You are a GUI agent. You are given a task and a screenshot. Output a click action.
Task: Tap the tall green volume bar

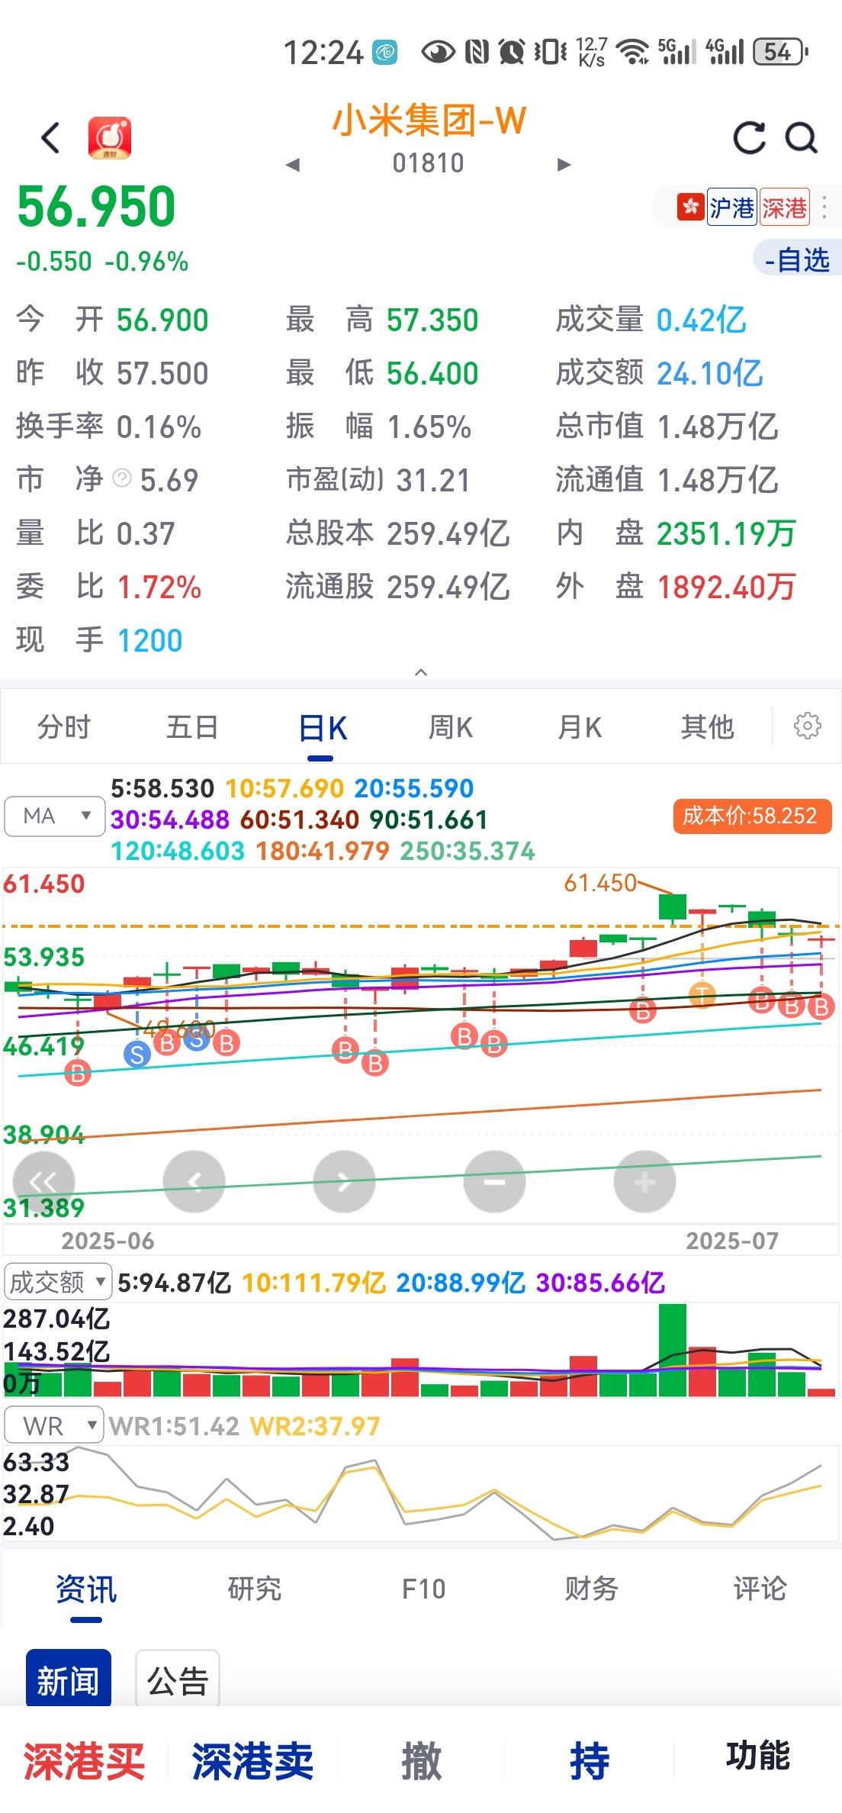(673, 1349)
